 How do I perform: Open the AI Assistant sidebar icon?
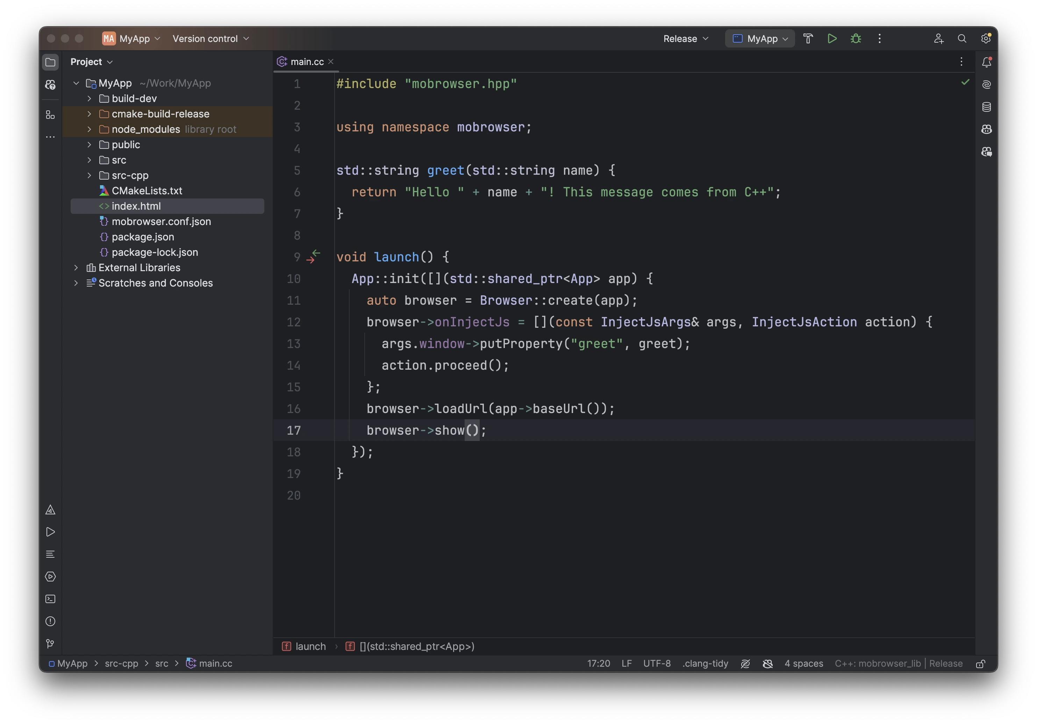[986, 84]
